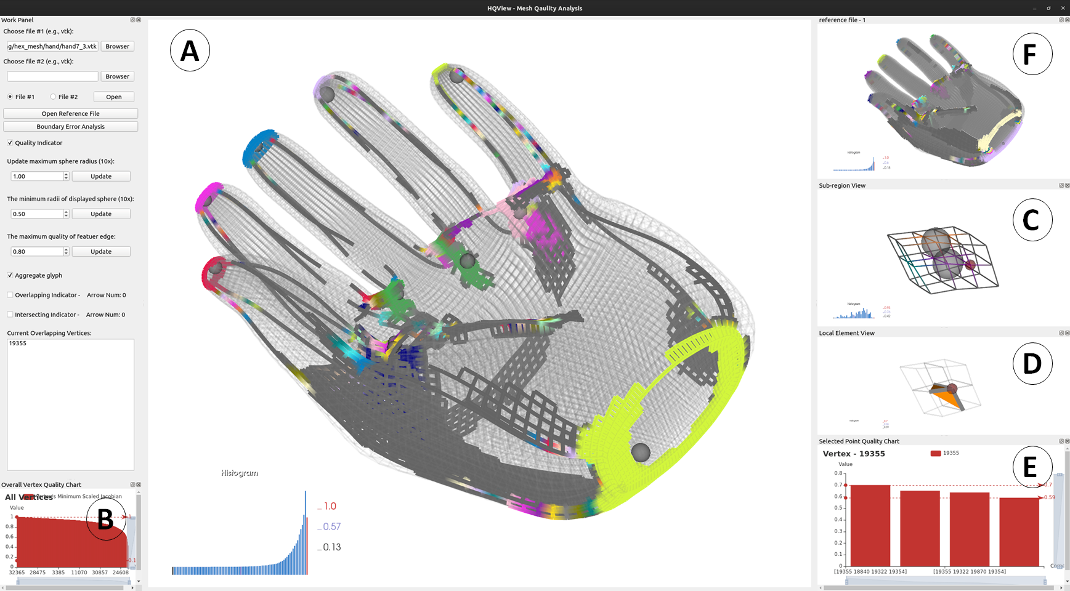Browse for file #2
The height and width of the screenshot is (591, 1070).
117,77
